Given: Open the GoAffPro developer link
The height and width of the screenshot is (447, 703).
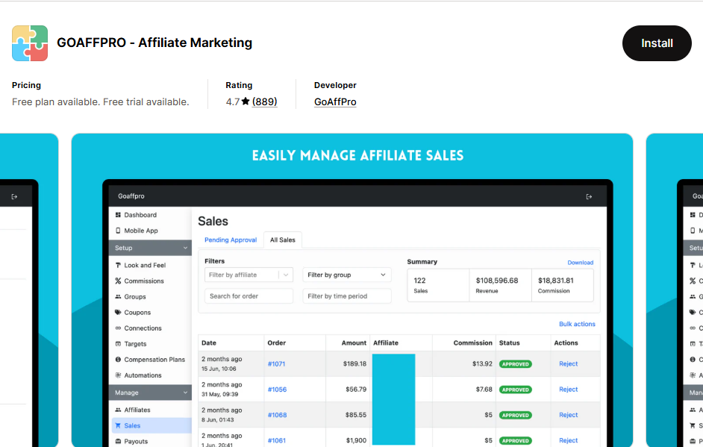Looking at the screenshot, I should point(335,101).
